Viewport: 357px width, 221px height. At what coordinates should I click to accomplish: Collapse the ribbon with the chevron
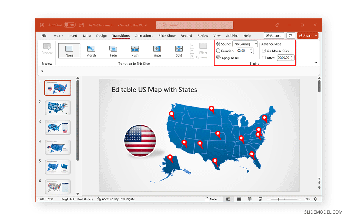316,63
